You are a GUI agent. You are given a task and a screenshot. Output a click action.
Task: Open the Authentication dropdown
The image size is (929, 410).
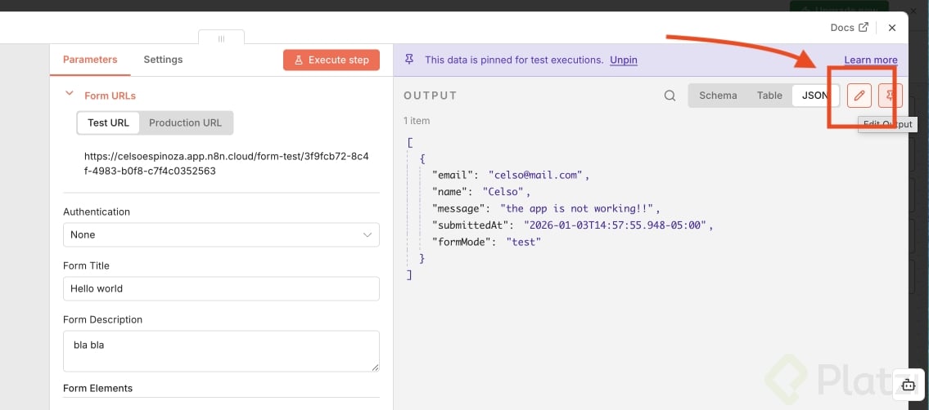pos(221,234)
